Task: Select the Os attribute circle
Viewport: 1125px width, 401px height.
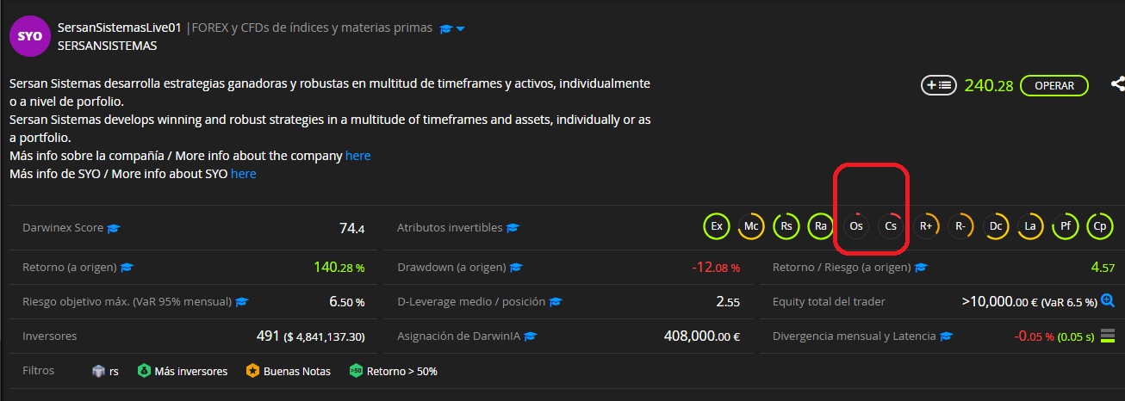Action: pyautogui.click(x=856, y=226)
